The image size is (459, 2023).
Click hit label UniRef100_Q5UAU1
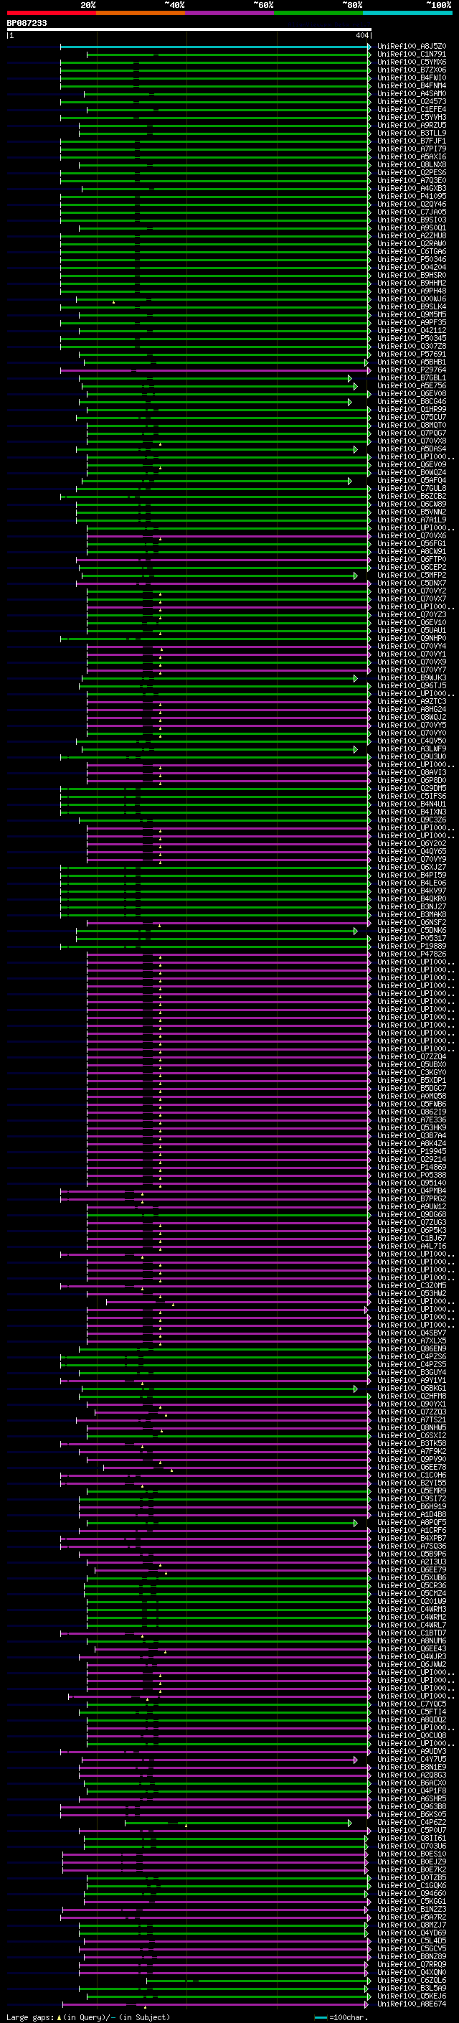(412, 631)
